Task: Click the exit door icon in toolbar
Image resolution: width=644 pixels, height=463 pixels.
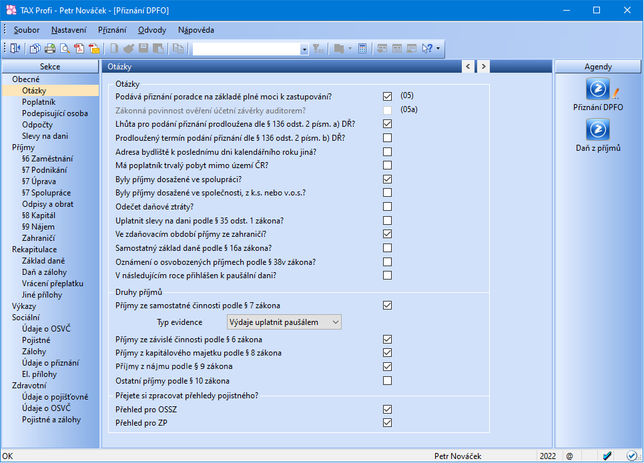Action: (x=15, y=49)
